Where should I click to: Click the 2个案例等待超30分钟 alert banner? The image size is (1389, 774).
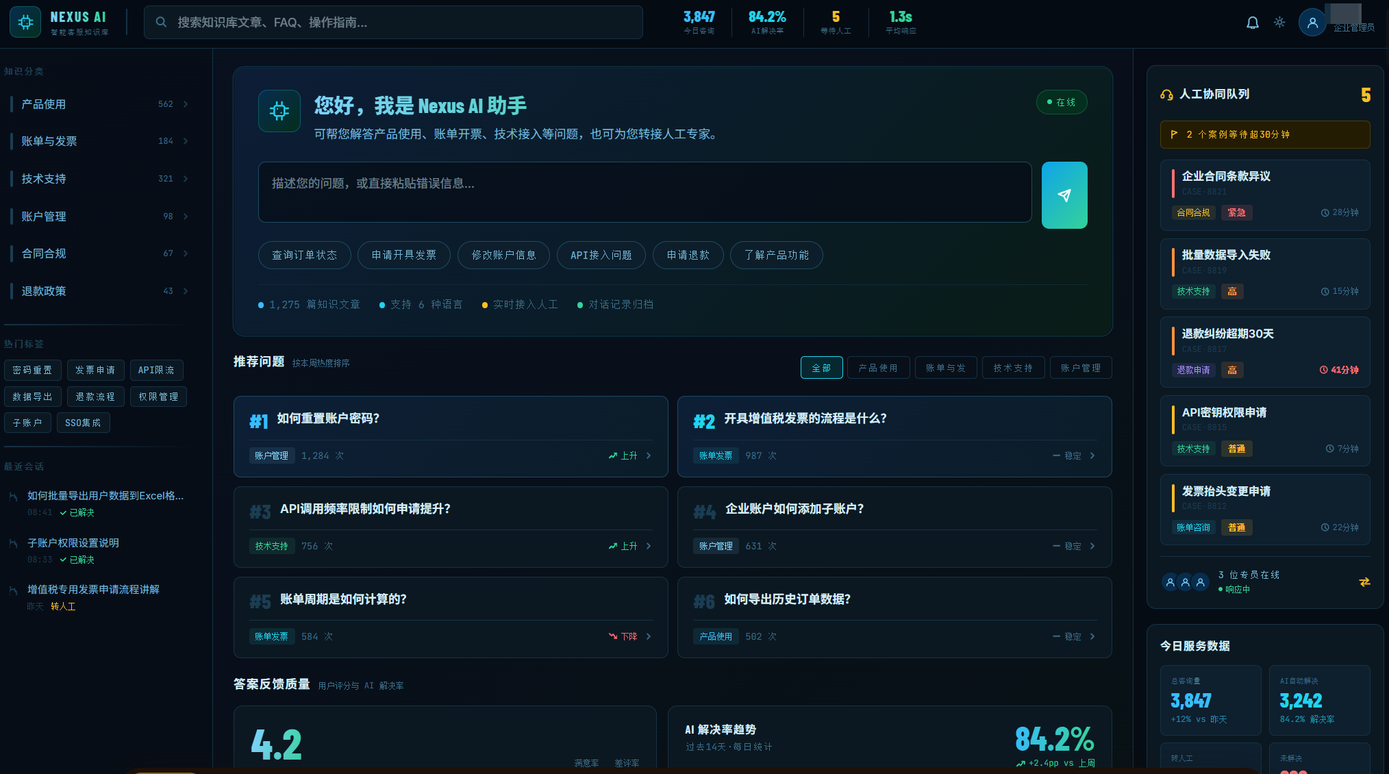pyautogui.click(x=1265, y=135)
